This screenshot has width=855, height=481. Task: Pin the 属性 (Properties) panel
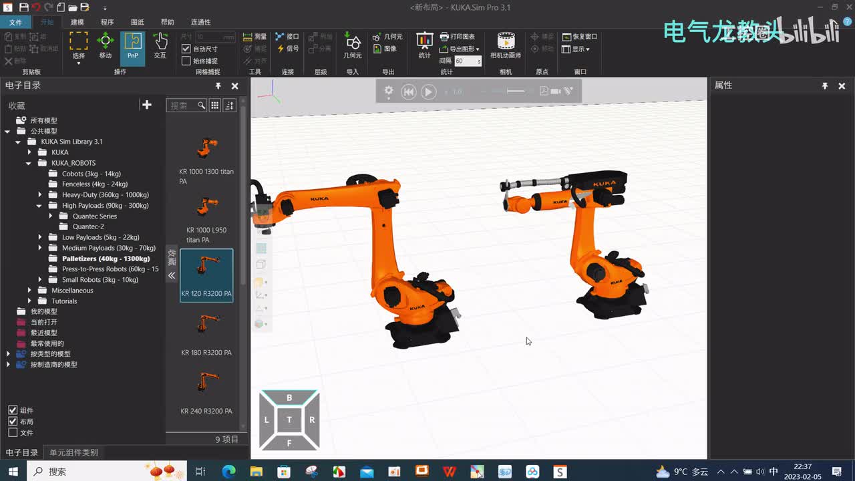(x=825, y=86)
